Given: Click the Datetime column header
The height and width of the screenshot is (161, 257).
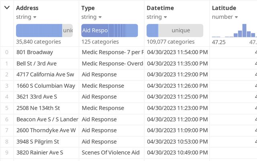Looking at the screenshot, I should [160, 8].
